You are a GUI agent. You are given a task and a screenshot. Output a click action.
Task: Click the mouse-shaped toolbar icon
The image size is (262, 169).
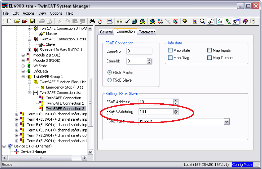pos(100,21)
